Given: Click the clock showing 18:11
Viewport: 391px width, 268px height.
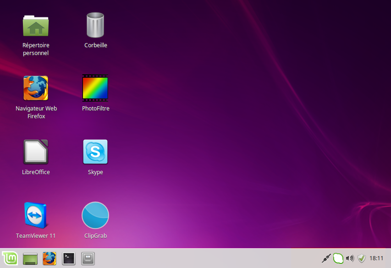Looking at the screenshot, I should pyautogui.click(x=377, y=258).
